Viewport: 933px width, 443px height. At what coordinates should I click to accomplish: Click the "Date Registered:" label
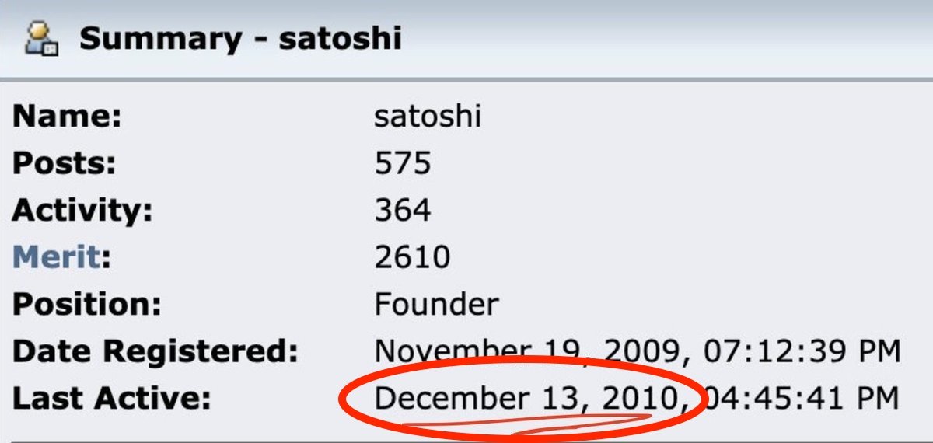(x=155, y=351)
